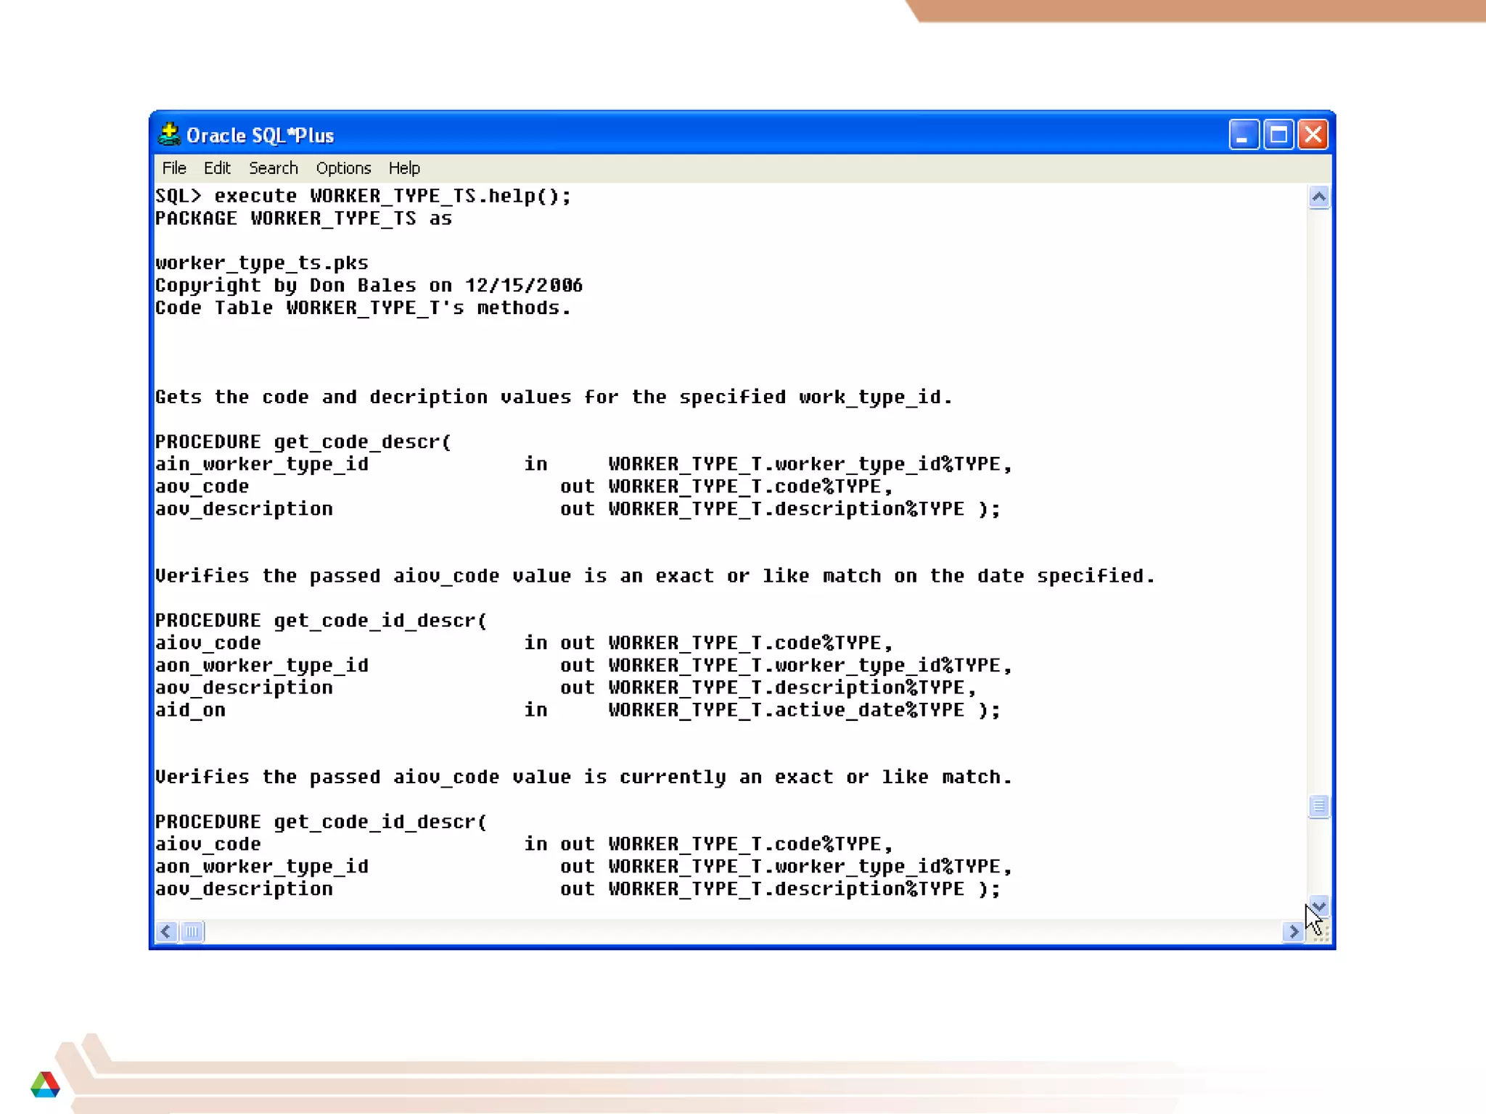Click the 'aid_on' parameter text
The image size is (1486, 1114).
point(190,710)
